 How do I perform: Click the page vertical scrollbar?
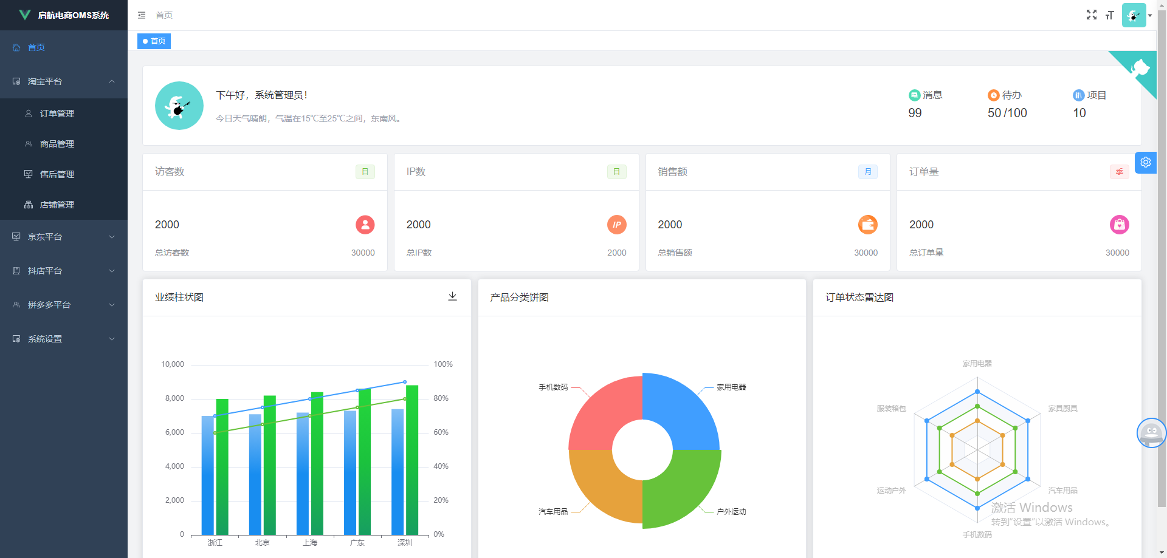pos(1162,243)
